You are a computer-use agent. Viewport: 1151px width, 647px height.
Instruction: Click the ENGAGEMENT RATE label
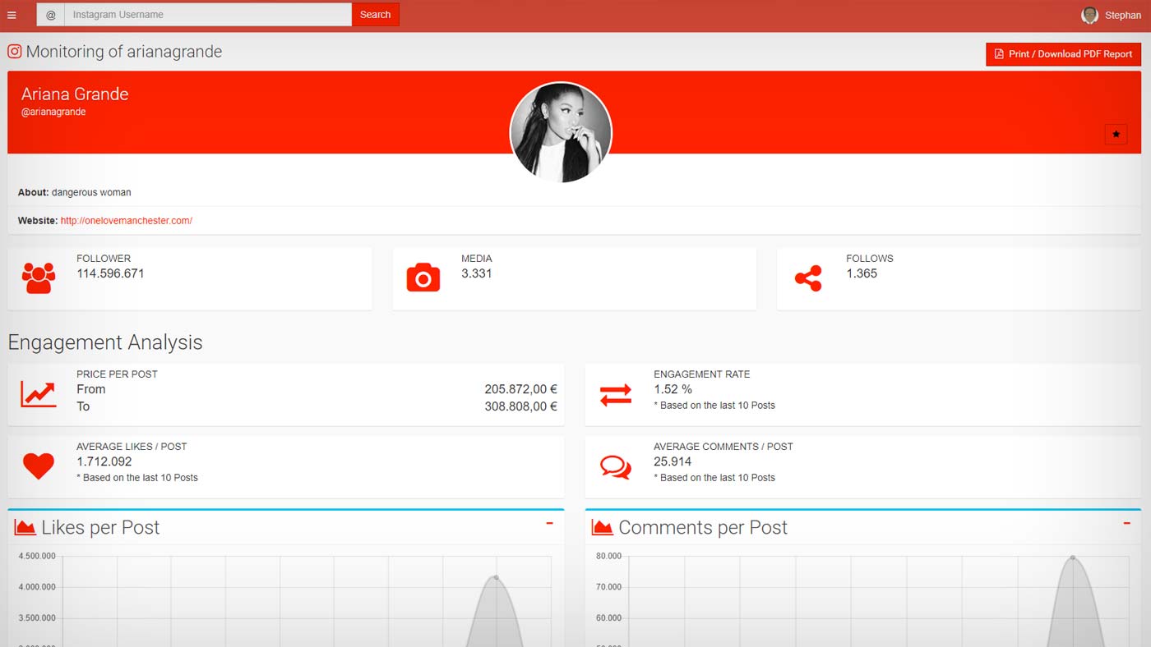point(702,374)
